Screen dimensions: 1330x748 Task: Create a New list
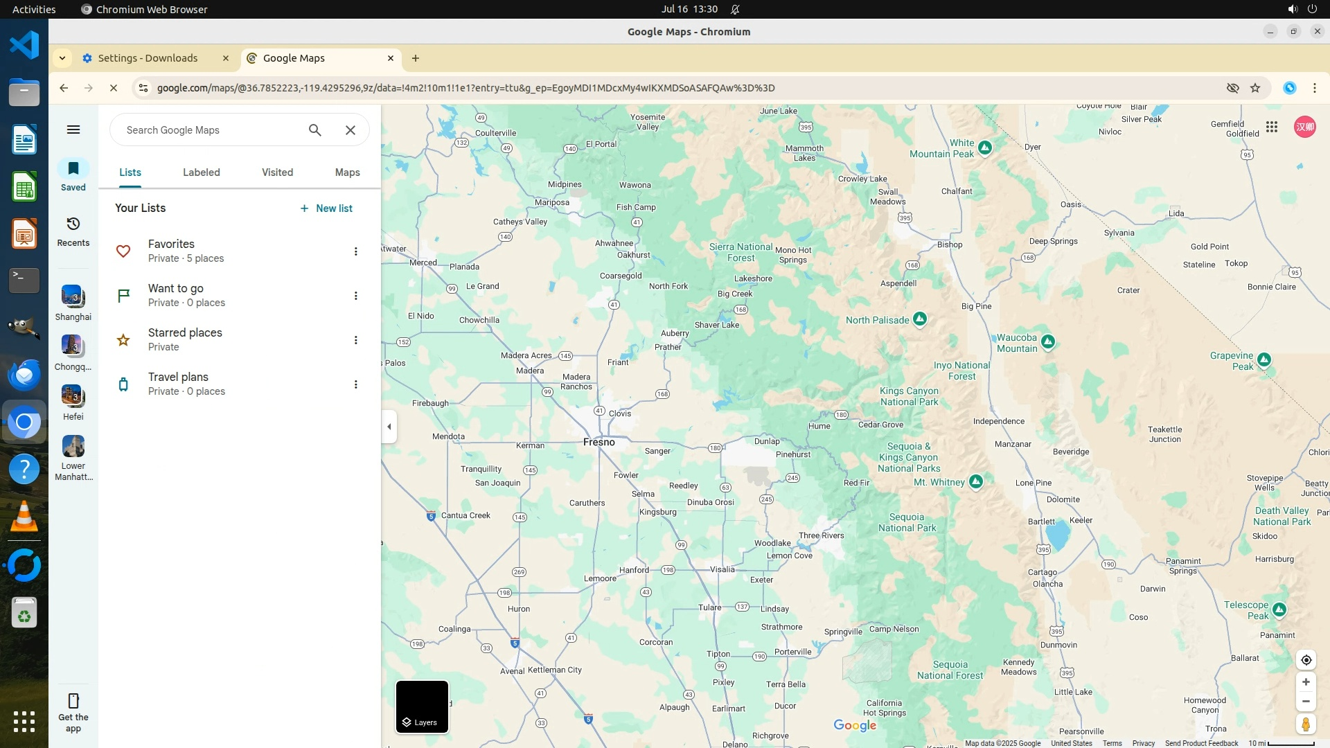pyautogui.click(x=326, y=208)
